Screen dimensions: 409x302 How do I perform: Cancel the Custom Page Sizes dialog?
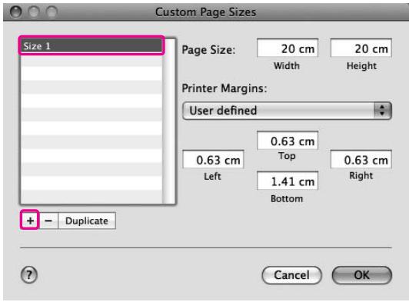(291, 275)
